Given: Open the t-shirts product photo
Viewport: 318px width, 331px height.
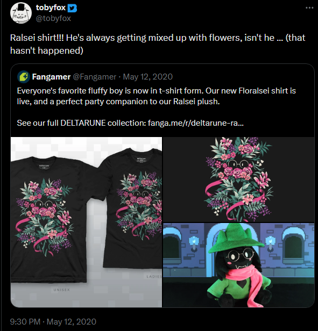Looking at the screenshot, I should [x=86, y=222].
